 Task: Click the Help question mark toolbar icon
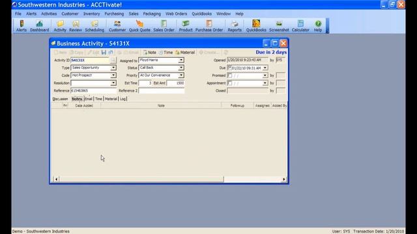tap(318, 26)
